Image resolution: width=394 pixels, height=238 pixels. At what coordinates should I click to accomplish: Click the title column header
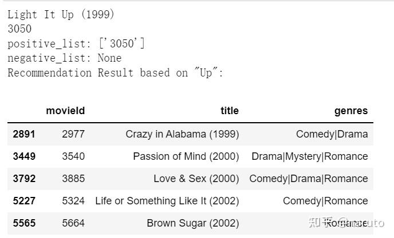(229, 111)
